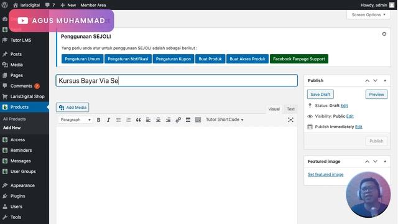Screen dimensions: 398x224
Task: Align text left
Action: [148, 120]
